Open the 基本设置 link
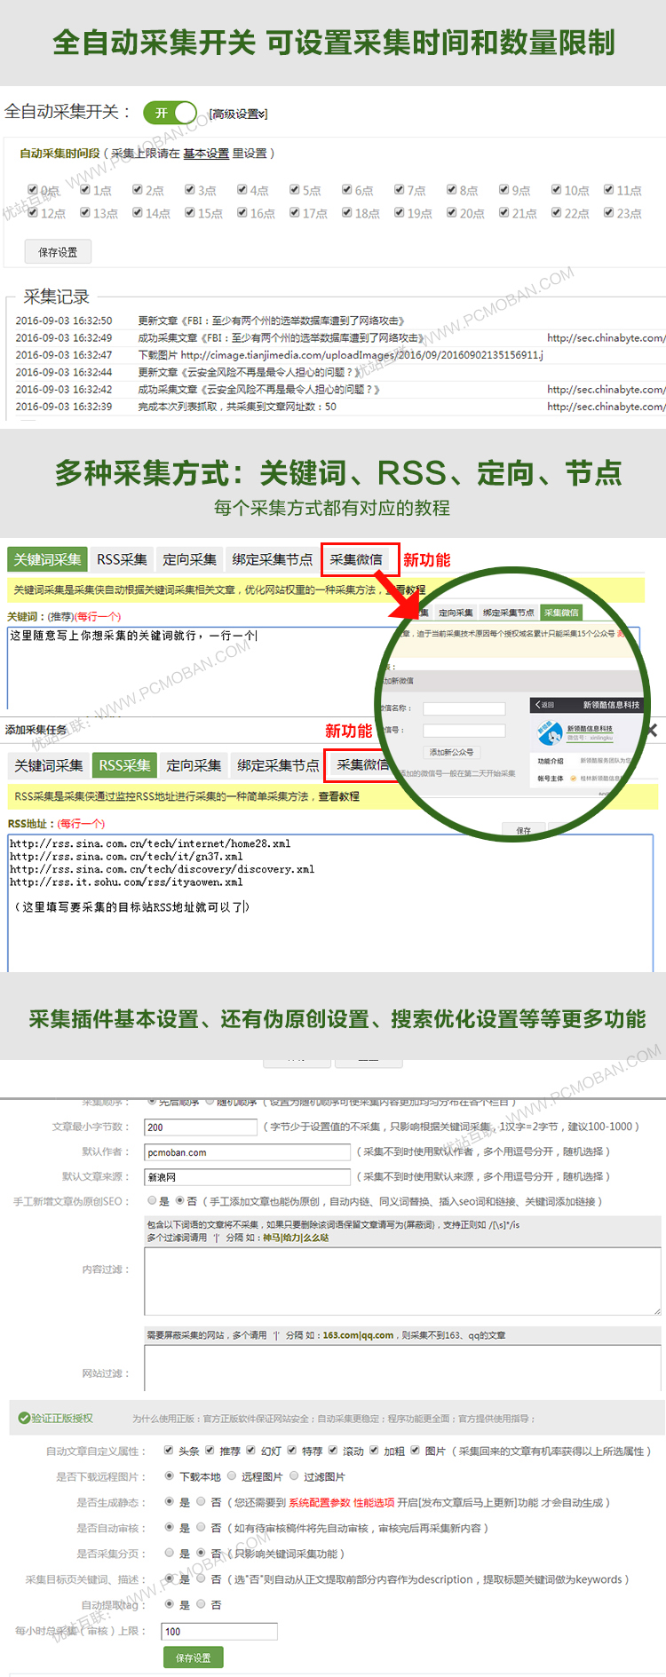 click(x=206, y=154)
